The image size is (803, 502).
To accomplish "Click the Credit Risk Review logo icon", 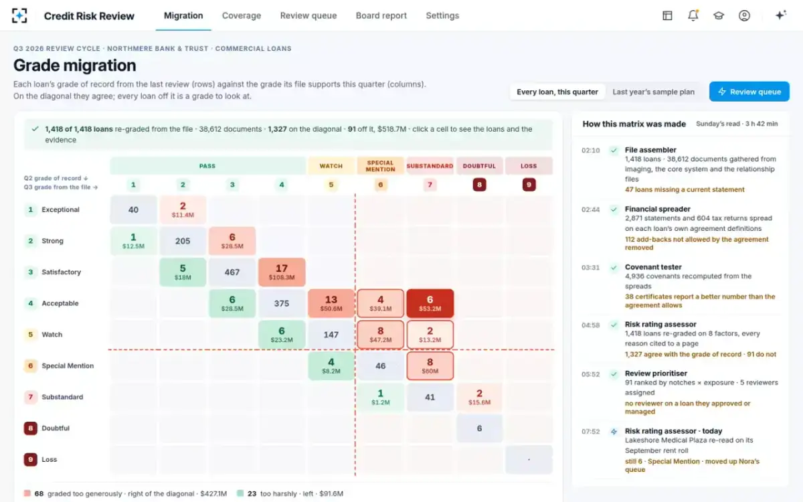I will click(19, 15).
